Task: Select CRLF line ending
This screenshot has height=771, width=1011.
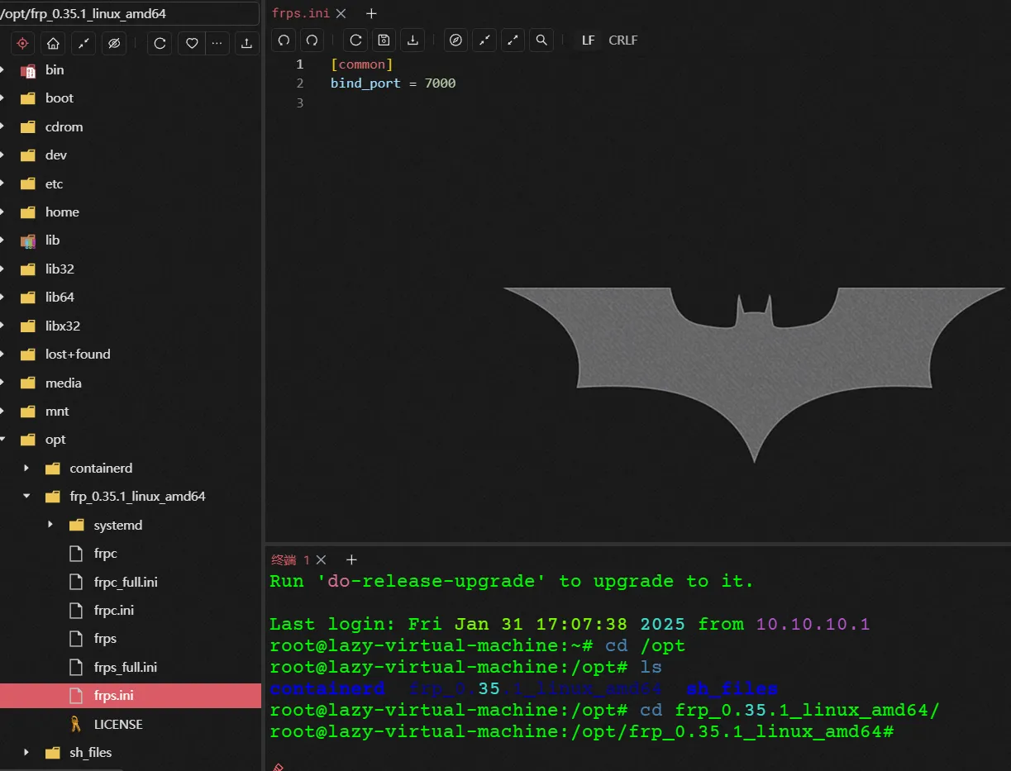Action: click(623, 40)
